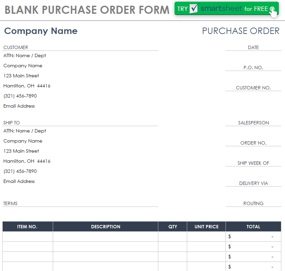Select the Company Name heading cell
Viewport: 285px width, 271px height.
pos(41,31)
